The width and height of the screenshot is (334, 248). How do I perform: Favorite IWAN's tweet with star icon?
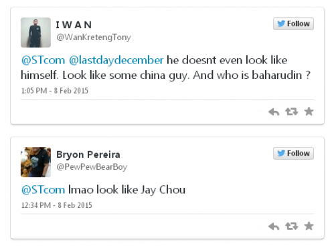309,112
